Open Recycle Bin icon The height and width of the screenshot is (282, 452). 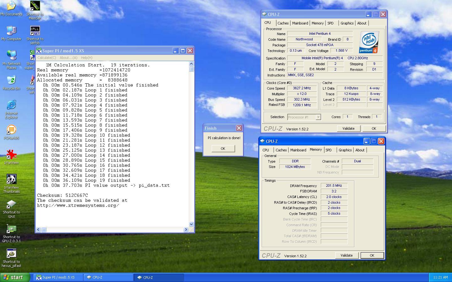[11, 83]
